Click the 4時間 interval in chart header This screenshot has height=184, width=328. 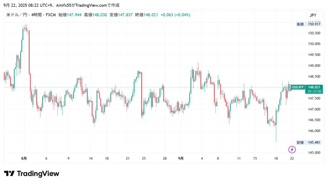tap(35, 15)
